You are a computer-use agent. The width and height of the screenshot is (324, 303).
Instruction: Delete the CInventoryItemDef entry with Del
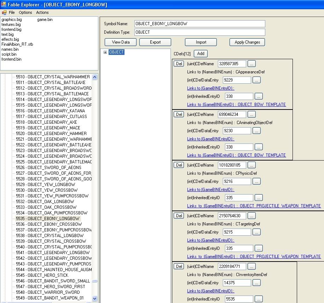(179, 266)
